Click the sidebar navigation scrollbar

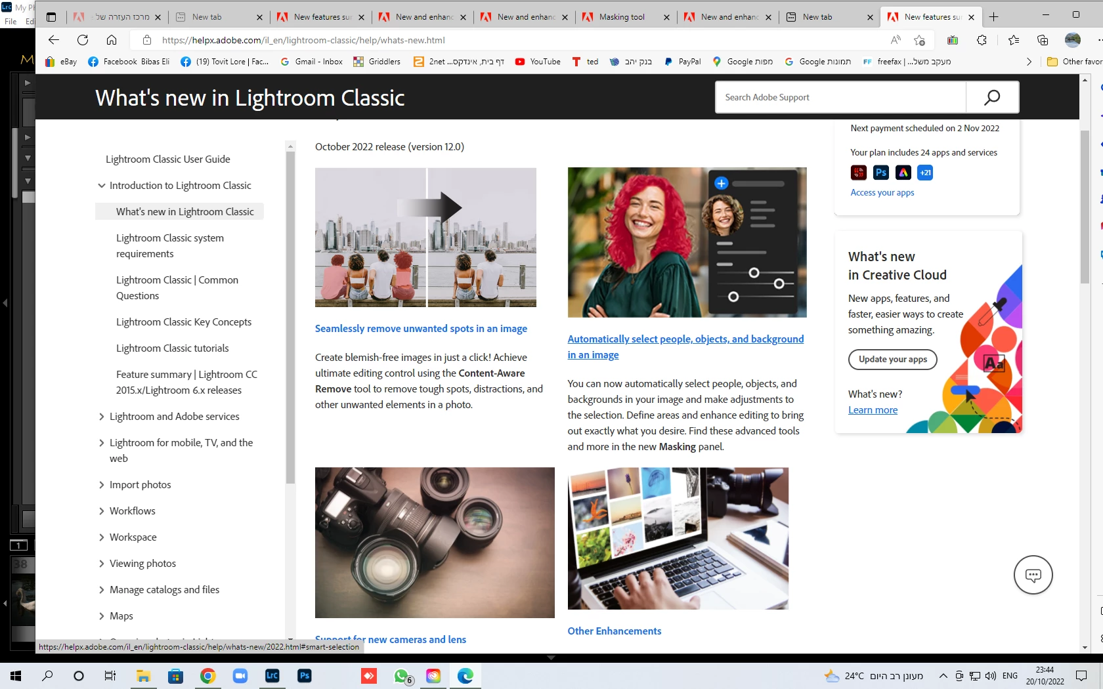(x=290, y=318)
